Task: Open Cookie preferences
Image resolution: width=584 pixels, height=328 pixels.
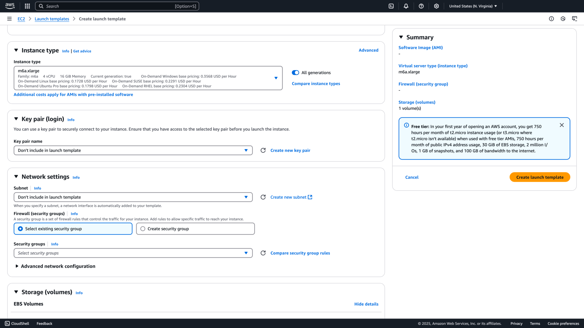Action: 563,323
